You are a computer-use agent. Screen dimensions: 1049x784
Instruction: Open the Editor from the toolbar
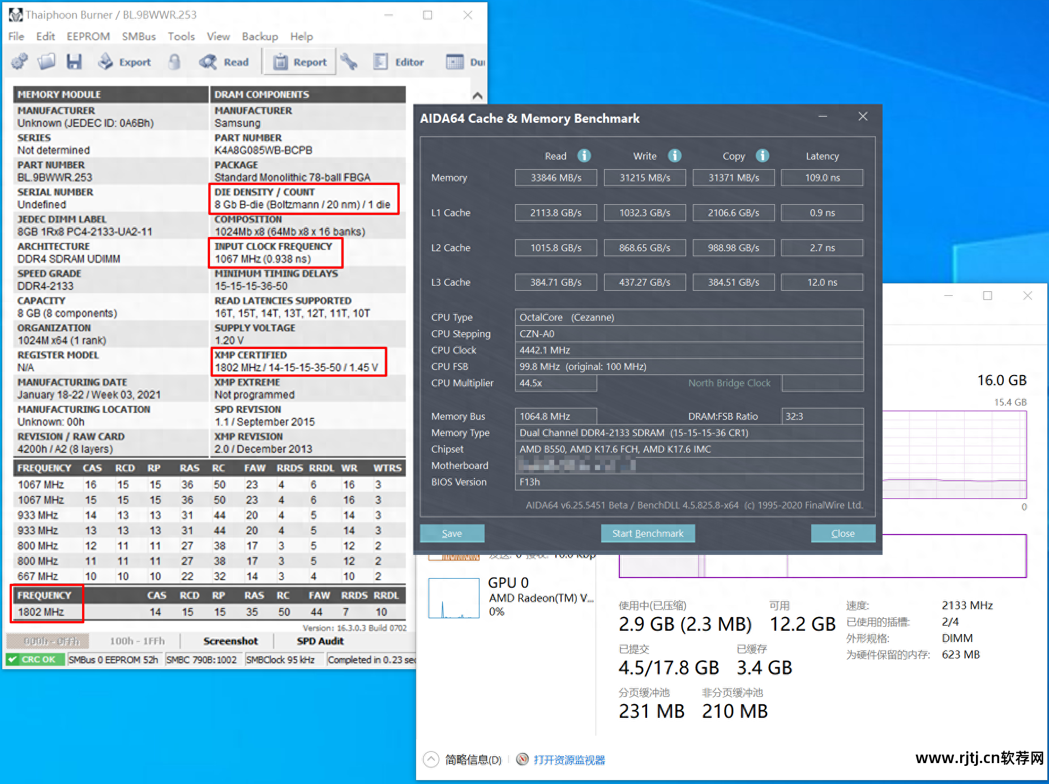coord(399,62)
